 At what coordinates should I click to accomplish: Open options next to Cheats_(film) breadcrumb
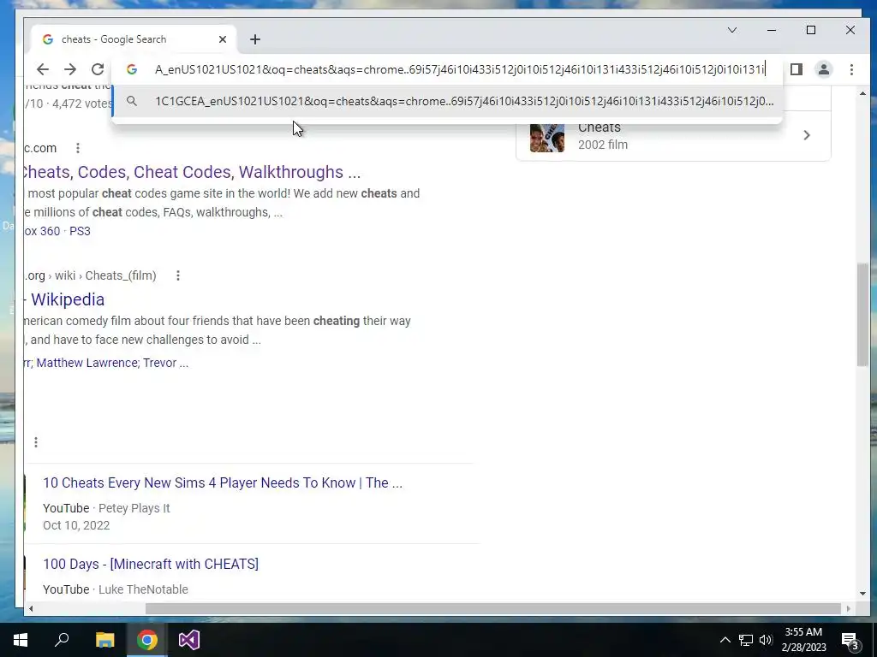tap(178, 275)
